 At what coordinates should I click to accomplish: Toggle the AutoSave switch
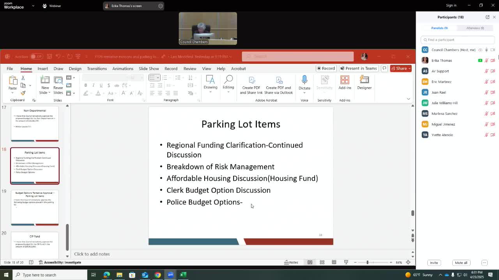[x=36, y=57]
